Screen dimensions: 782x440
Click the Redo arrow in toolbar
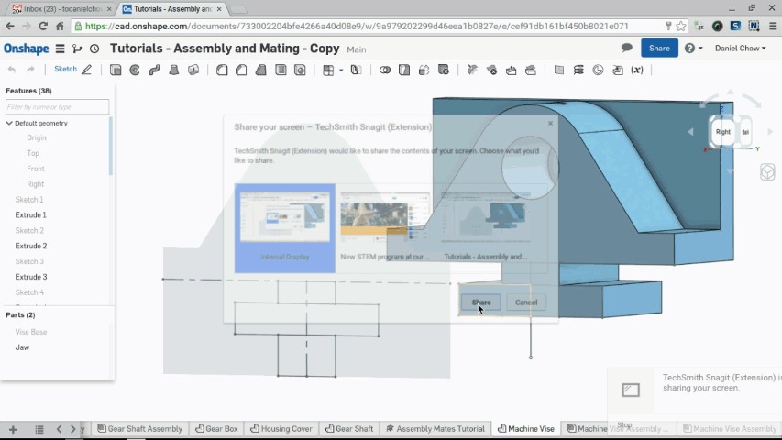coord(30,70)
